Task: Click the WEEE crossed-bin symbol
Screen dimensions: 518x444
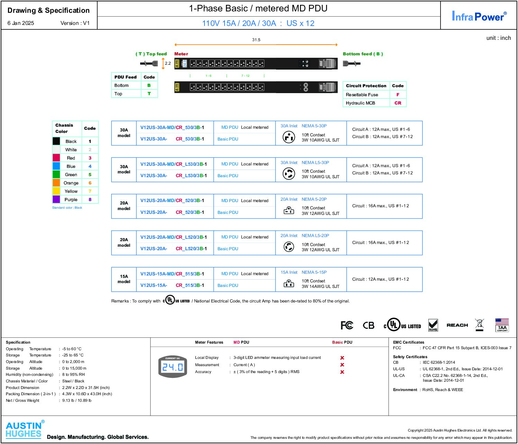Action: [480, 325]
